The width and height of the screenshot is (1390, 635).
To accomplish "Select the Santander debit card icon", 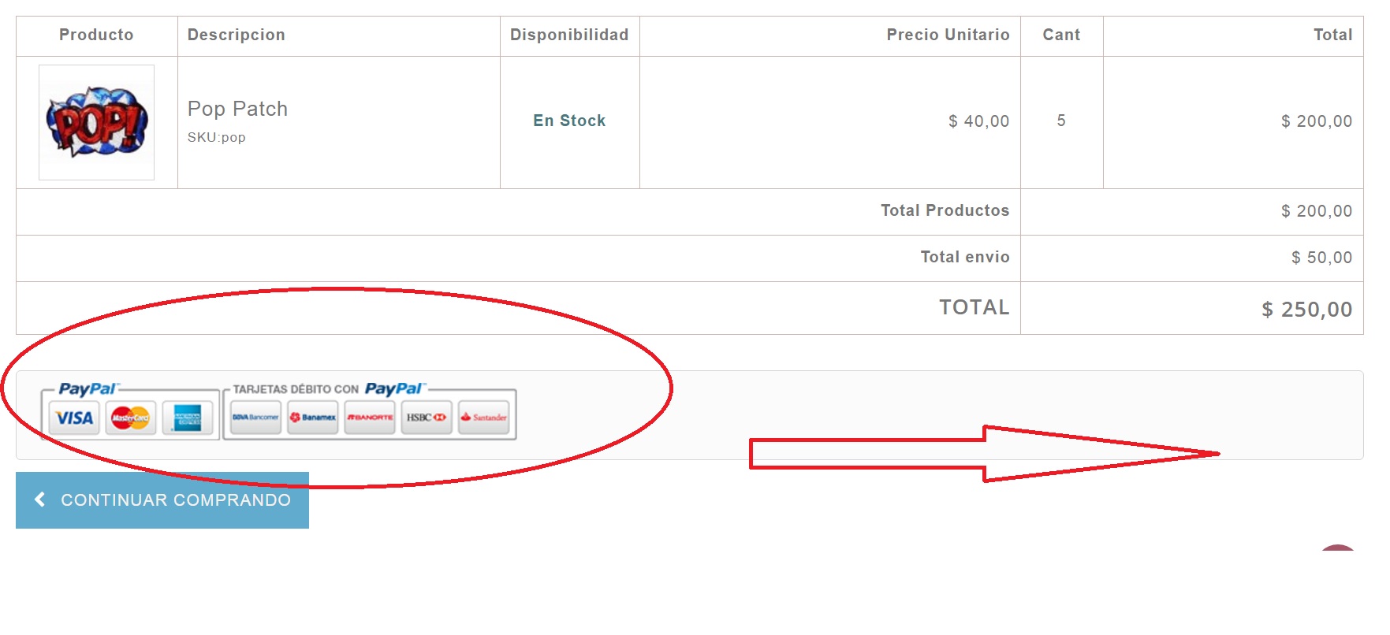I will tap(484, 418).
